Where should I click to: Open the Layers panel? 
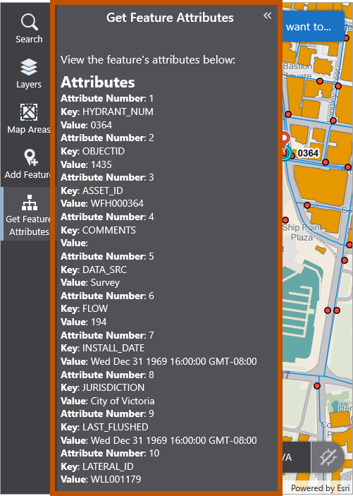click(29, 73)
